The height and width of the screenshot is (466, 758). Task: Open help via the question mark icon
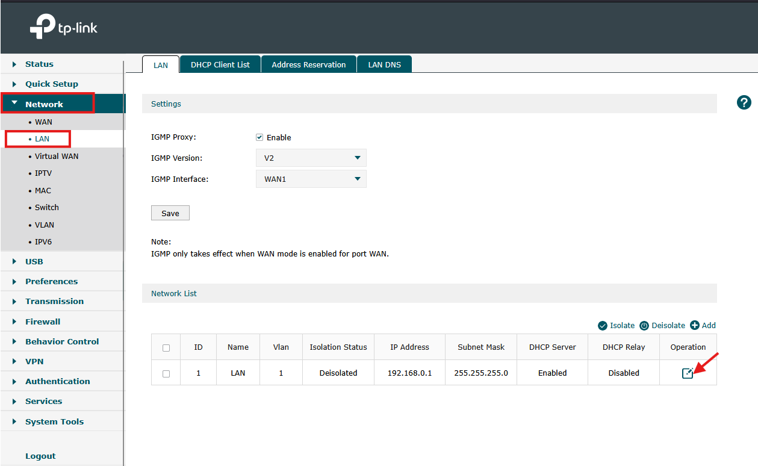(744, 102)
